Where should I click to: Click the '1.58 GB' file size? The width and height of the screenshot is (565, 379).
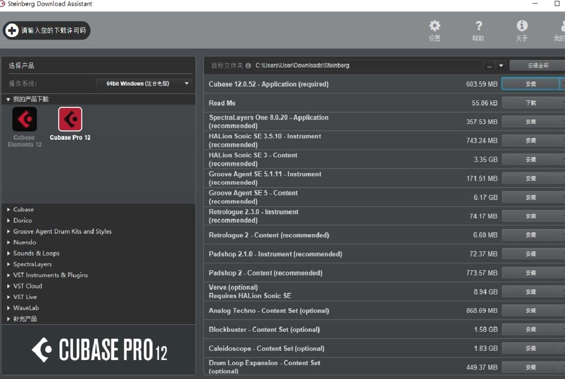coord(486,330)
